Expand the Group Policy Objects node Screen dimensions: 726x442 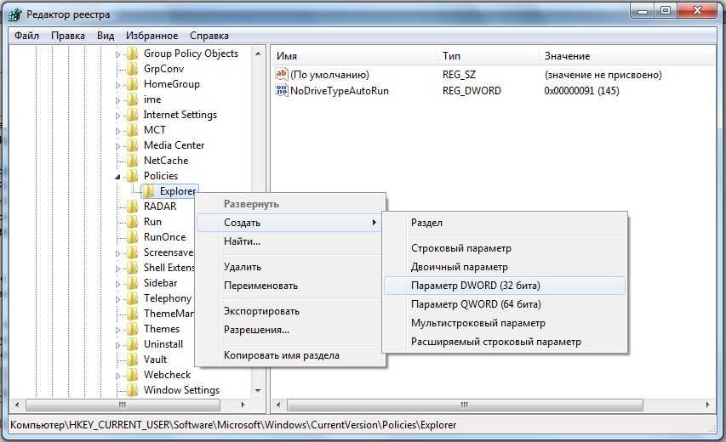tap(118, 54)
